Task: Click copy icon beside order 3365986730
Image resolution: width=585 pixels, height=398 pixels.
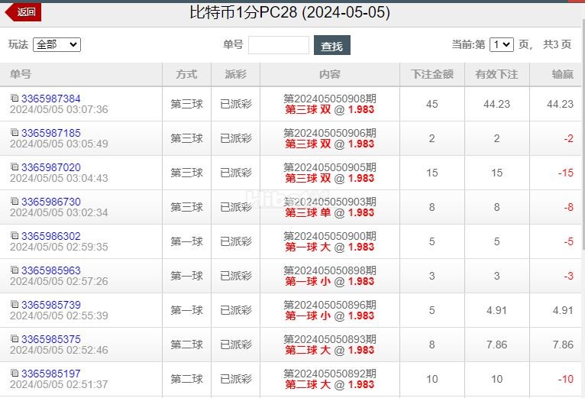Action: point(15,201)
